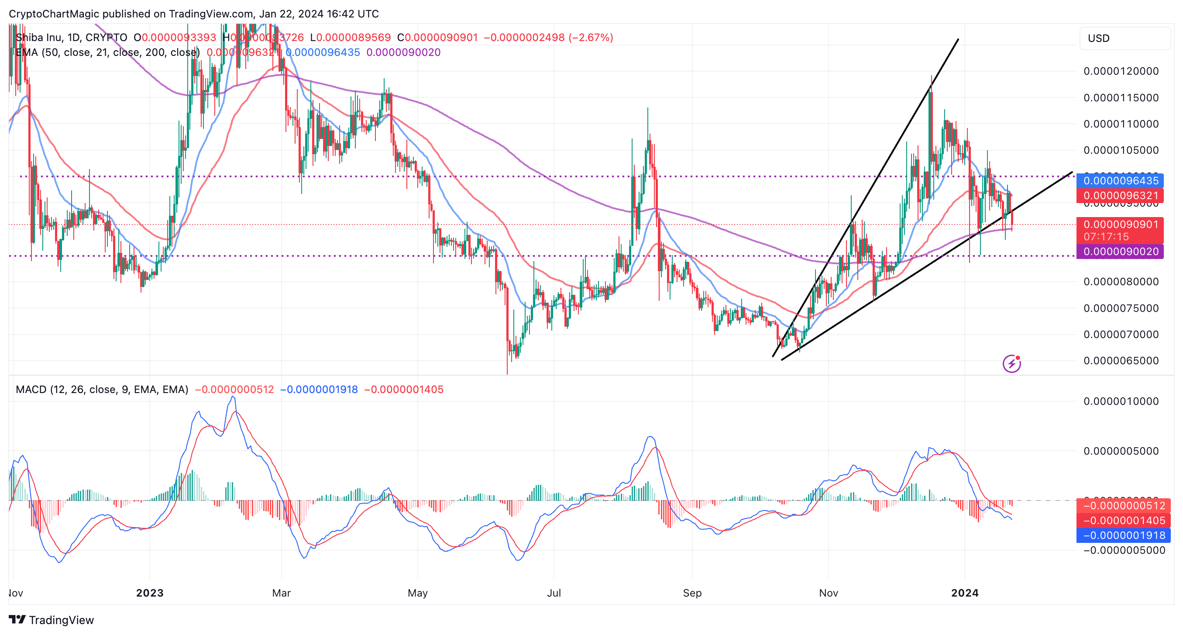The width and height of the screenshot is (1183, 635).
Task: Click the MACD 0.0000005000 axis tick
Action: click(1121, 451)
